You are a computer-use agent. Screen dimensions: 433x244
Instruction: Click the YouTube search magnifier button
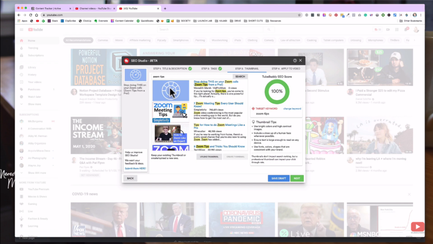pyautogui.click(x=269, y=30)
